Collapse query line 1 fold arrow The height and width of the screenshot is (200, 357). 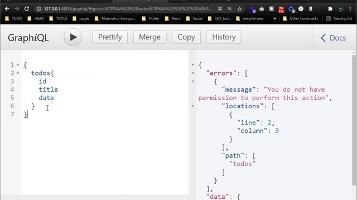click(x=18, y=65)
